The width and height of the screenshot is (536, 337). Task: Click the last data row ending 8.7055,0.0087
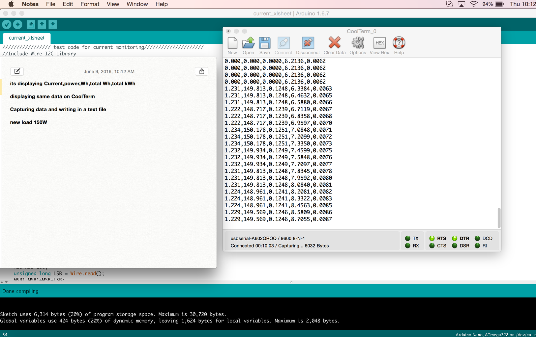click(x=278, y=219)
